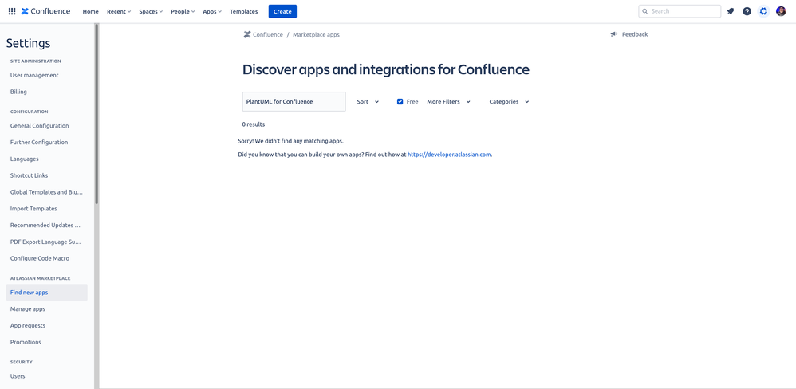This screenshot has width=796, height=389.
Task: Click the magnifier icon in search box
Action: click(644, 11)
